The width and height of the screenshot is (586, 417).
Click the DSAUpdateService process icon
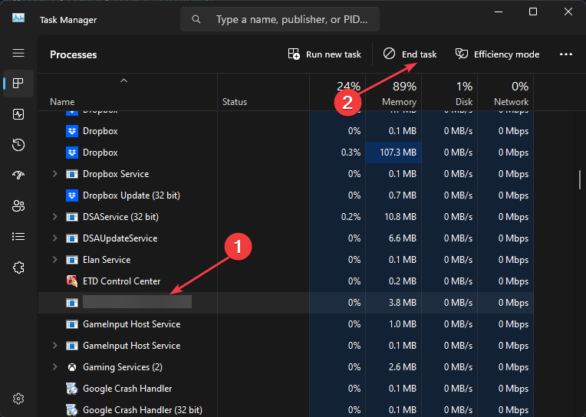[x=72, y=238]
